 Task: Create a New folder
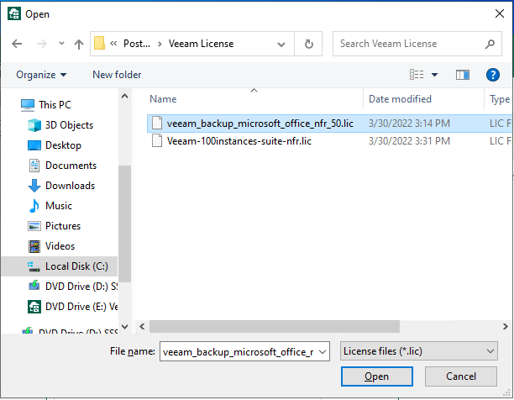click(117, 75)
